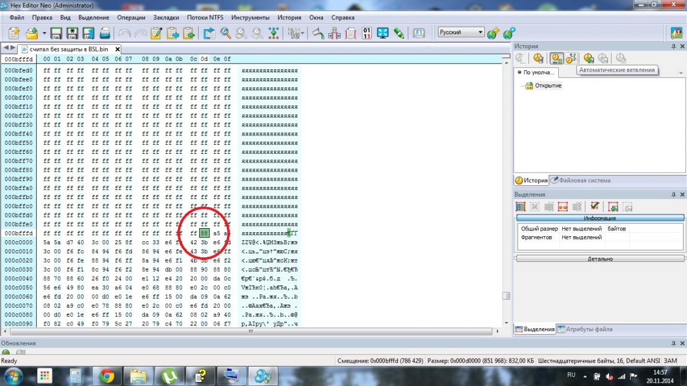Click the Windows Start button
The image size is (687, 386).
pos(13,376)
